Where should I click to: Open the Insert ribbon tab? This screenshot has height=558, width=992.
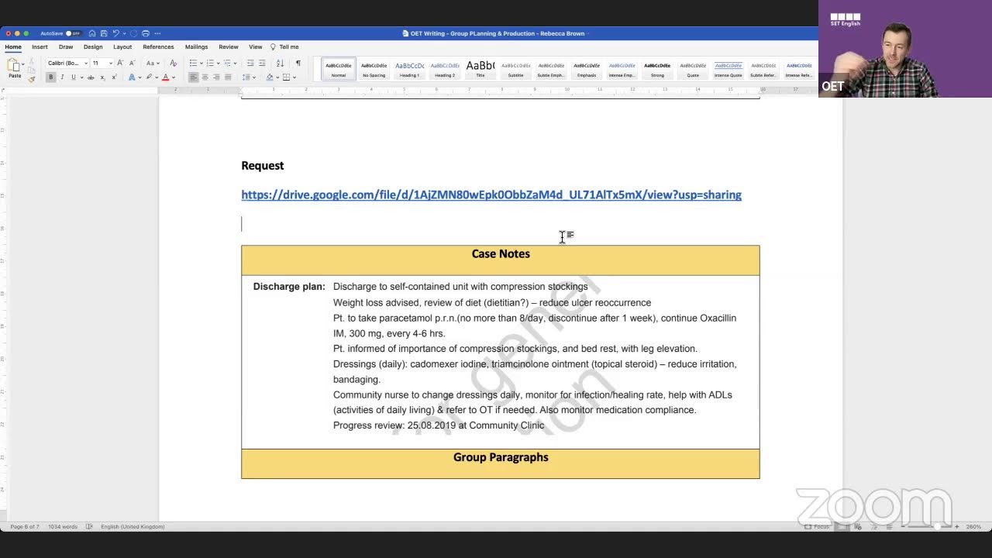[40, 46]
